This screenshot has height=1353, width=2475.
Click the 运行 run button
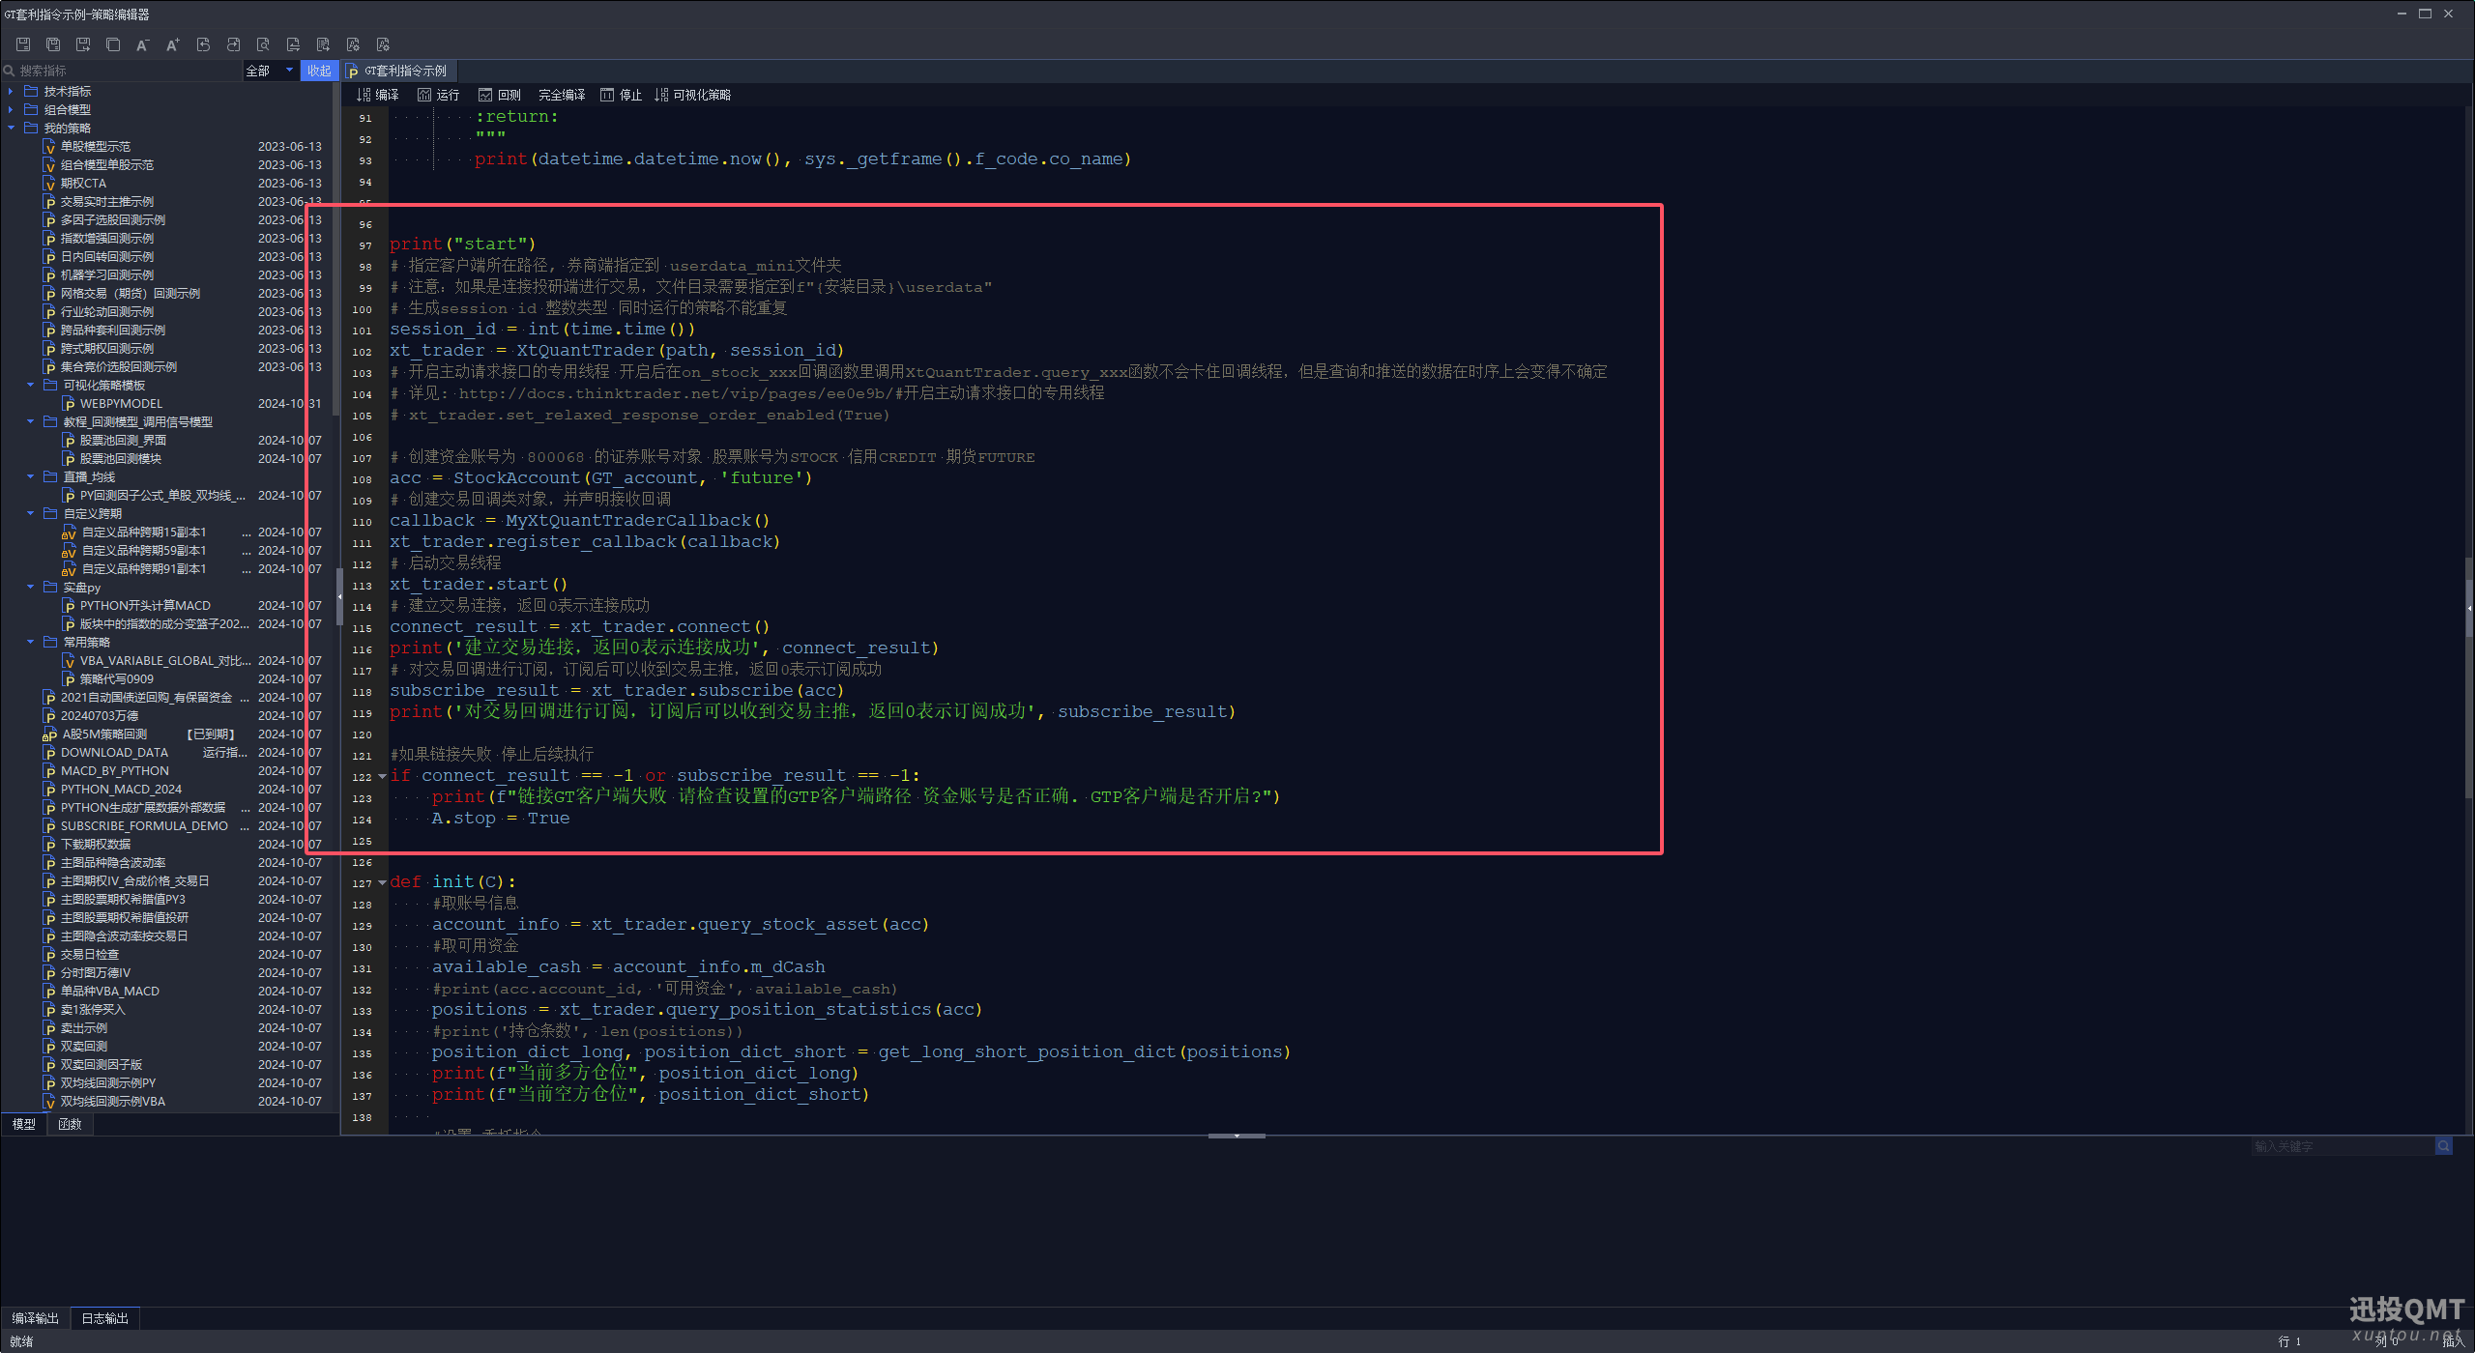click(x=439, y=95)
